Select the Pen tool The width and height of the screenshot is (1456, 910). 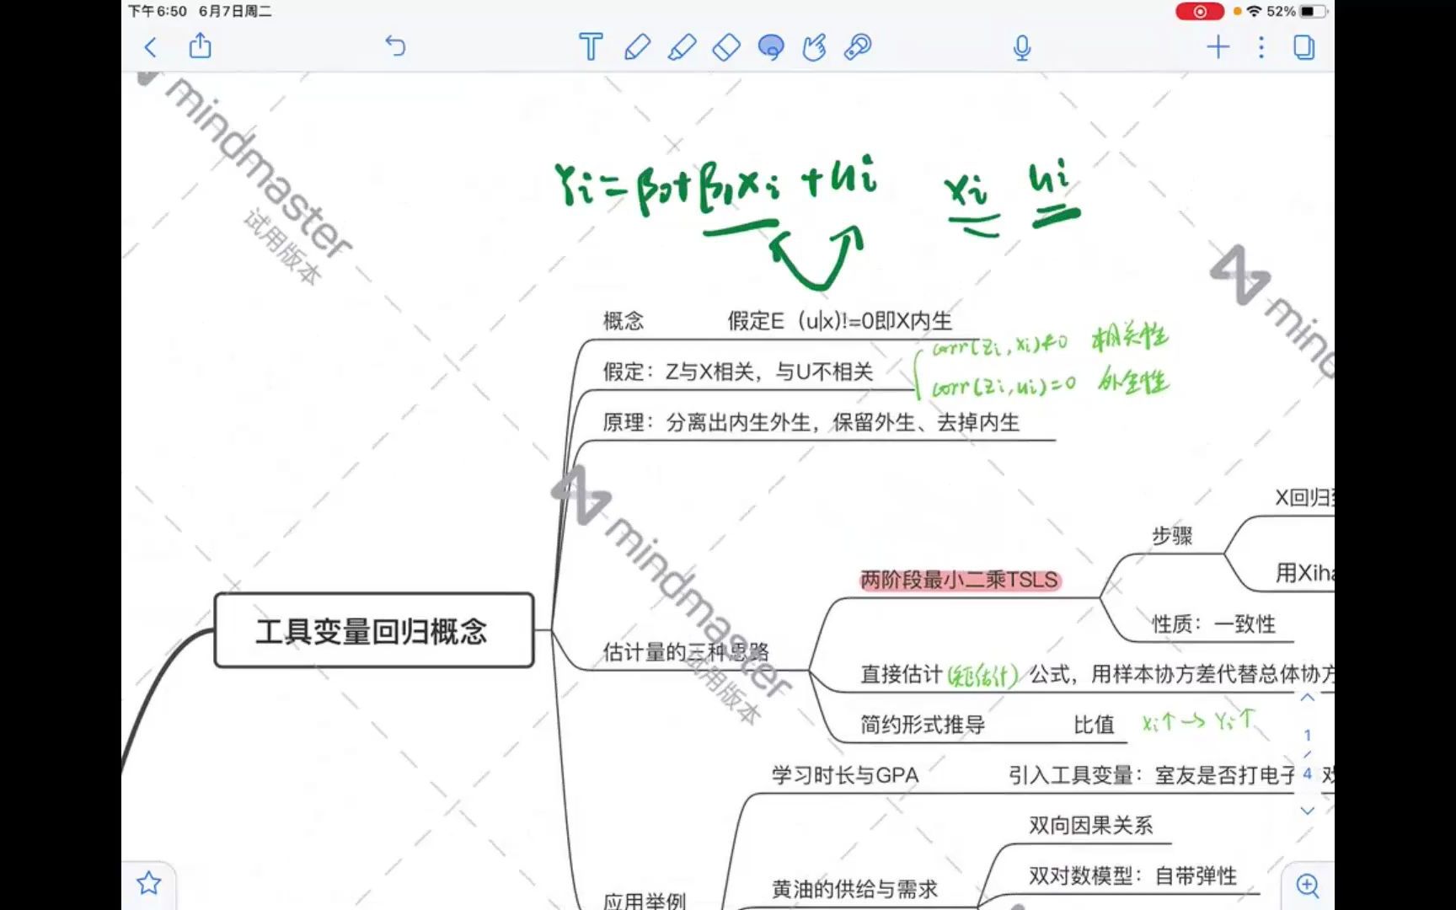(637, 46)
